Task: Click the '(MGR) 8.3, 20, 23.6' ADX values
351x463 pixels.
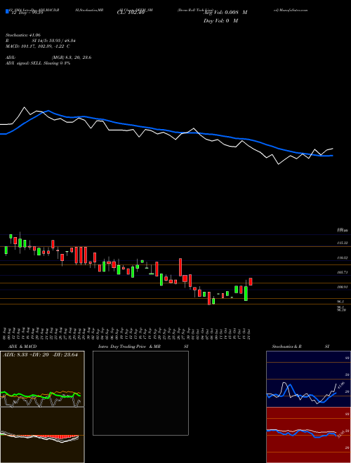Action: coord(71,58)
